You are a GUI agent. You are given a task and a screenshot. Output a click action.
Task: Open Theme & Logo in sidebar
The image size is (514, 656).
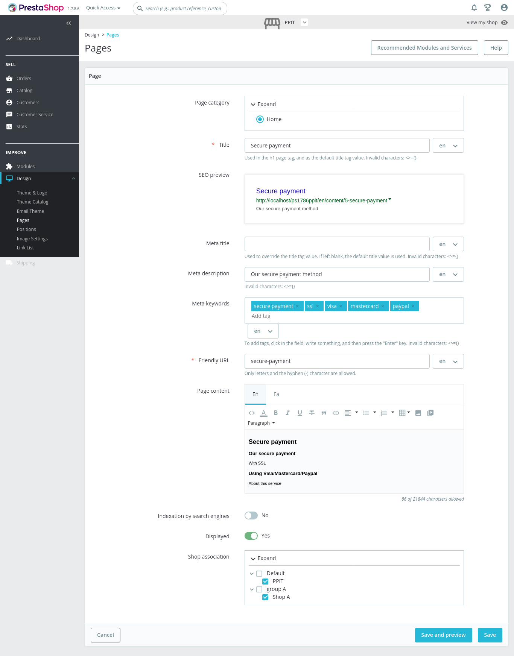click(x=32, y=193)
